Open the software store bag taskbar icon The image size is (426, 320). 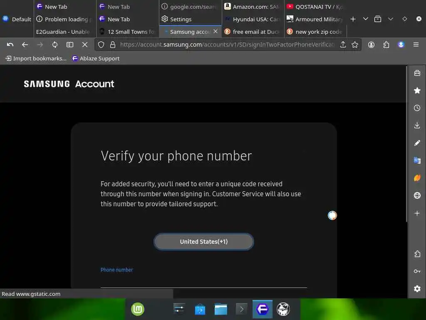pos(200,309)
